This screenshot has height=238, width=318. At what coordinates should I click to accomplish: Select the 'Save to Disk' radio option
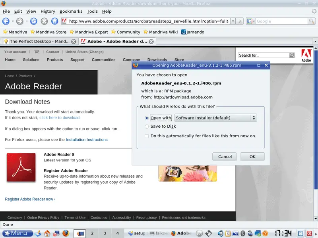tap(147, 127)
